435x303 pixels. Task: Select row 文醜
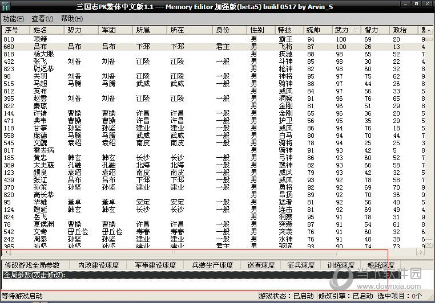click(x=214, y=143)
